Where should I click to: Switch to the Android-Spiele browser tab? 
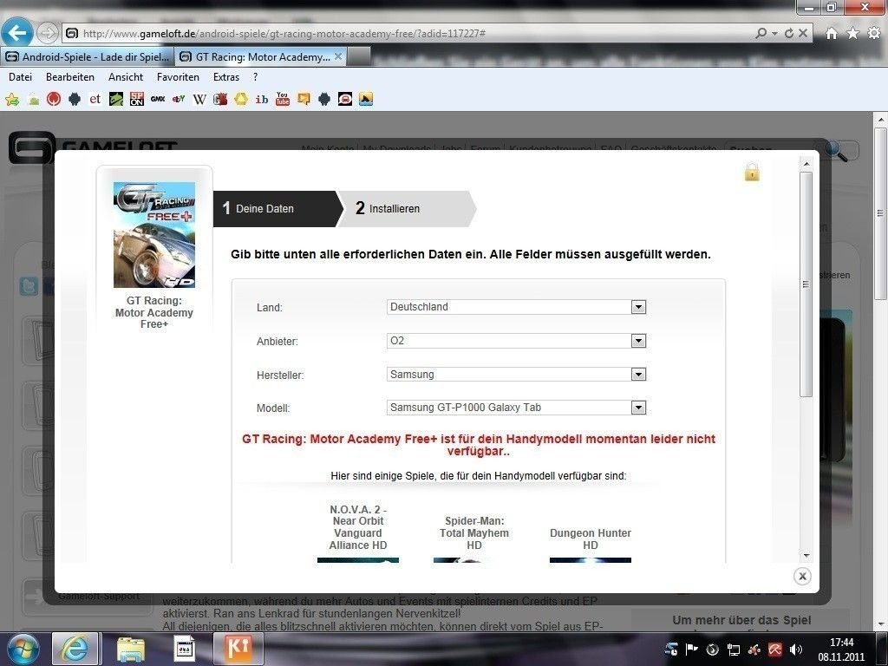[x=88, y=56]
